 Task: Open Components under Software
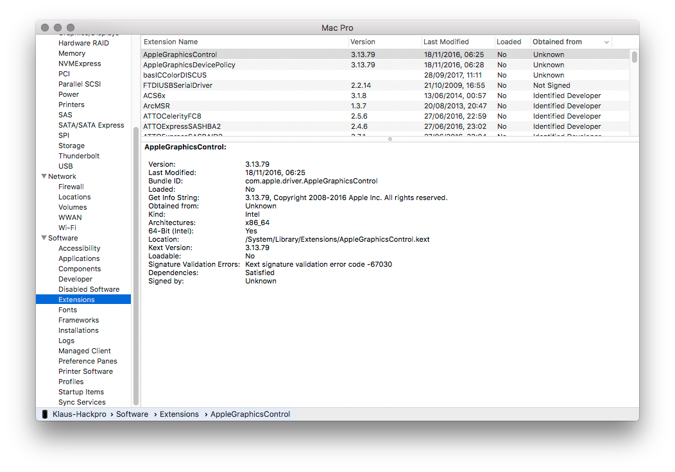click(80, 269)
